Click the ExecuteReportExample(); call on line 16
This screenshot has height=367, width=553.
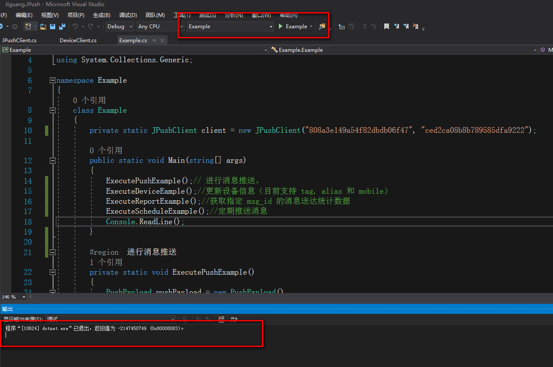pos(154,201)
